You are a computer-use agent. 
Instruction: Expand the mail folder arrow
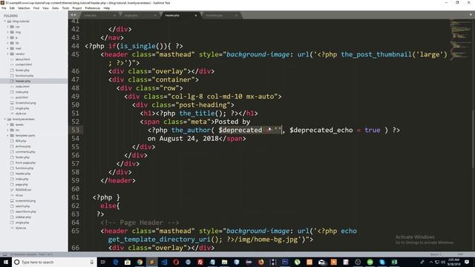[8, 48]
